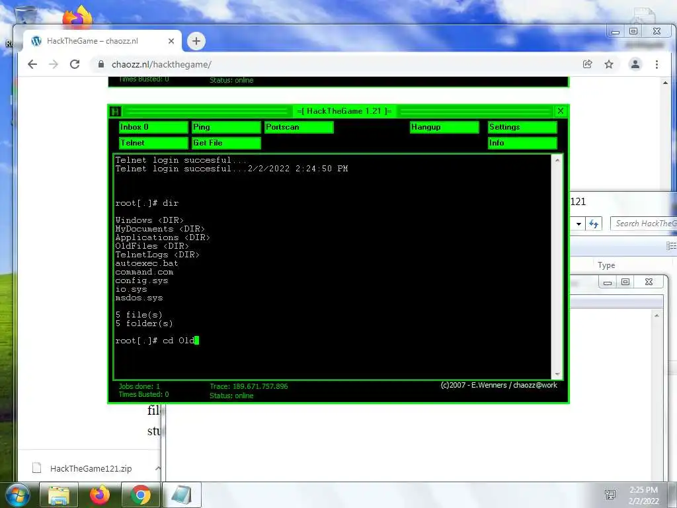Click the WordPress favicon on the tab
The width and height of the screenshot is (677, 508).
(37, 41)
